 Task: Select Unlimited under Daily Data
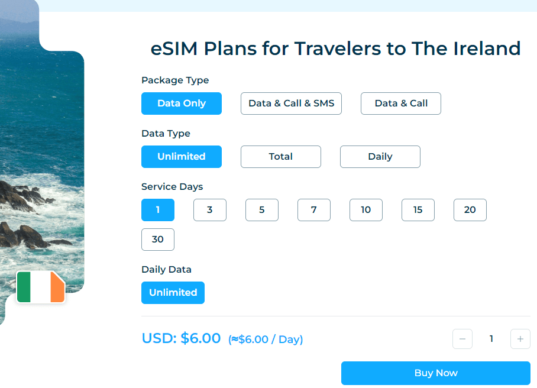pos(173,292)
